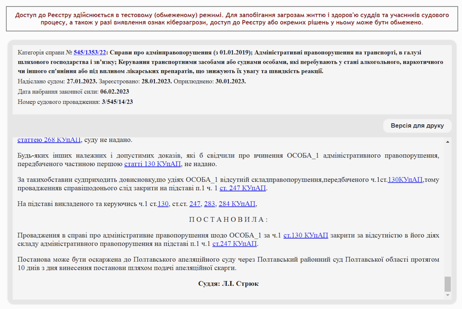Select the "283" article link

pyautogui.click(x=209, y=204)
